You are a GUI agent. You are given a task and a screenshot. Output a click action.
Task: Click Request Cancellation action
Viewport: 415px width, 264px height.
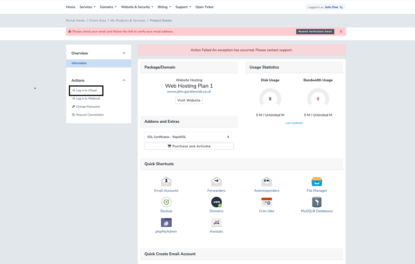(88, 115)
